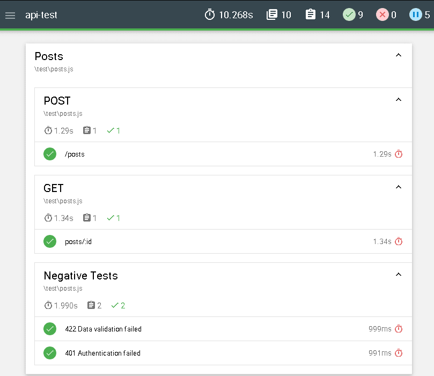The width and height of the screenshot is (434, 376).
Task: Click the POST suite passed checkmark count
Action: (114, 130)
